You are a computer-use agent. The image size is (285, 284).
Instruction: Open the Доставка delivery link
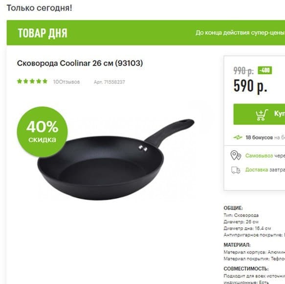coord(257,170)
